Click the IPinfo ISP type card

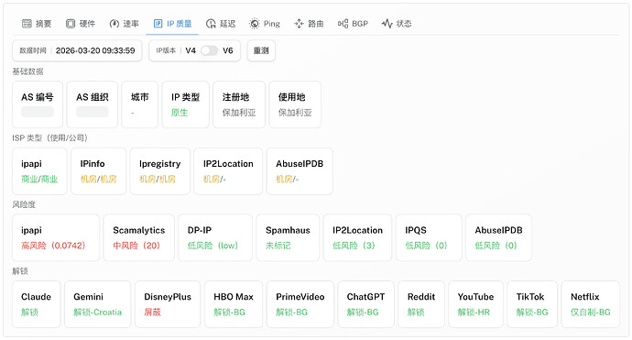(x=98, y=171)
